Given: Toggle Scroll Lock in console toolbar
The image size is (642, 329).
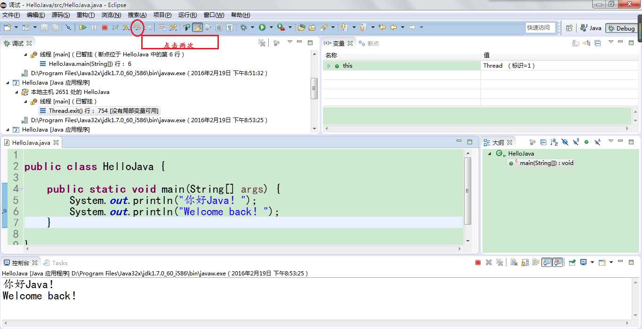Looking at the screenshot, I should [525, 263].
